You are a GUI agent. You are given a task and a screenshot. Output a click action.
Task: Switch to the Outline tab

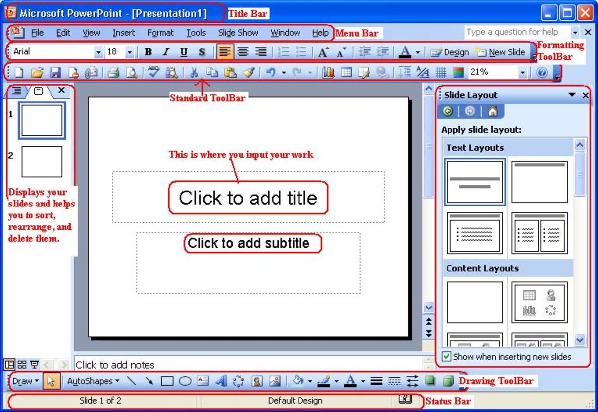pyautogui.click(x=16, y=91)
